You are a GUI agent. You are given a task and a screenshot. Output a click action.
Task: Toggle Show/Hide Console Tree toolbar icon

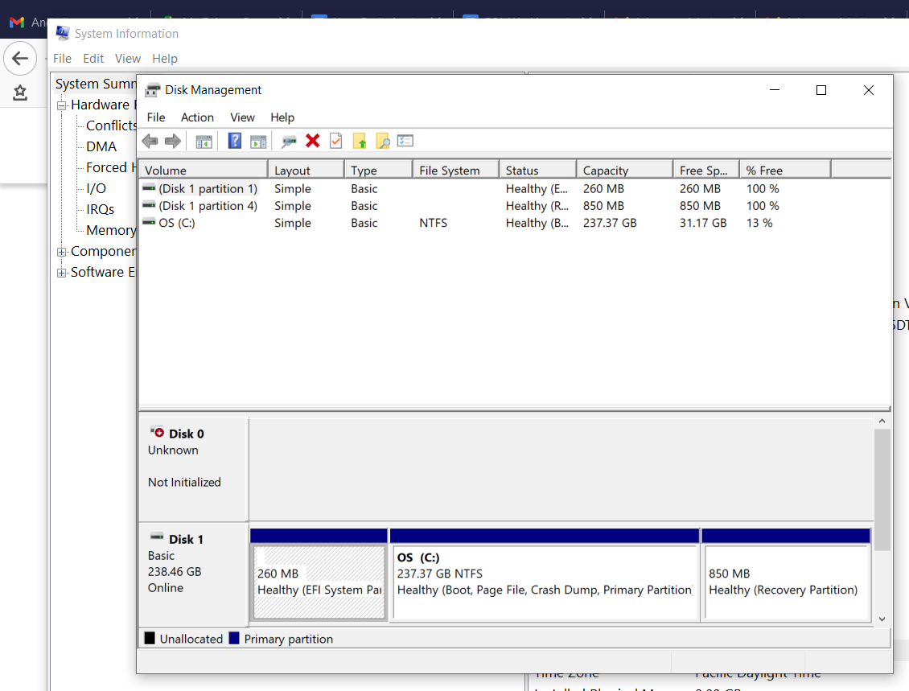204,142
